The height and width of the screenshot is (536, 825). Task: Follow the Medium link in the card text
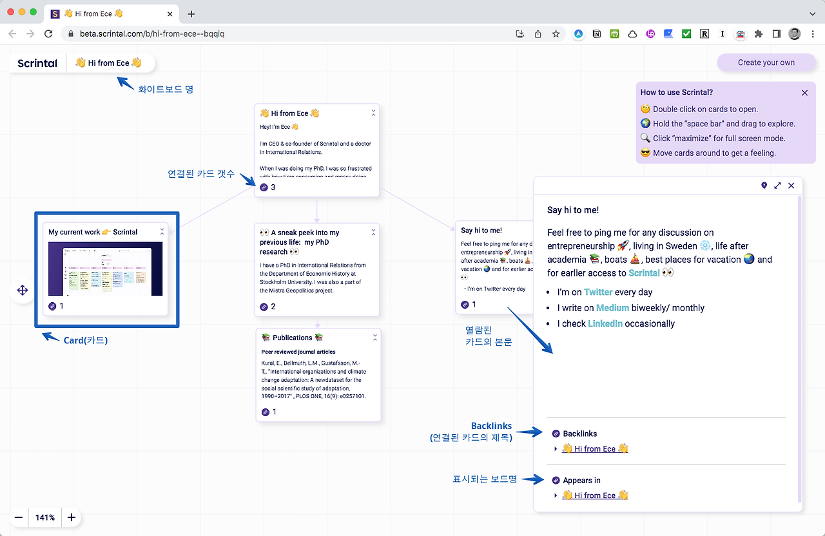(x=612, y=308)
